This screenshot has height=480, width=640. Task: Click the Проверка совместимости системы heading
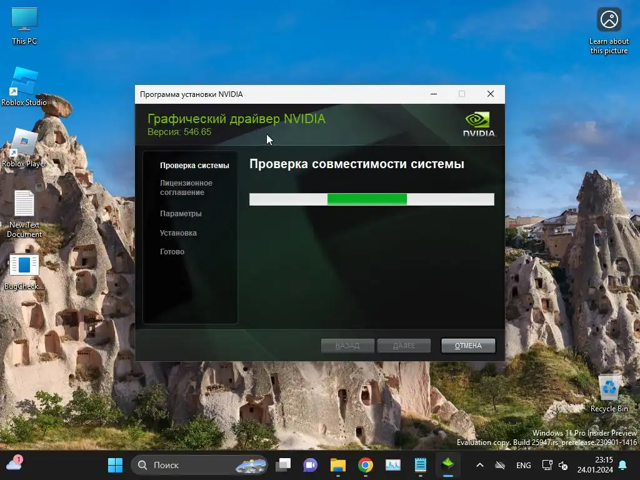[x=357, y=164]
